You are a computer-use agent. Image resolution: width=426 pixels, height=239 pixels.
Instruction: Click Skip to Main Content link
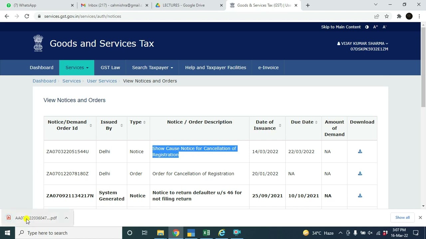341,27
